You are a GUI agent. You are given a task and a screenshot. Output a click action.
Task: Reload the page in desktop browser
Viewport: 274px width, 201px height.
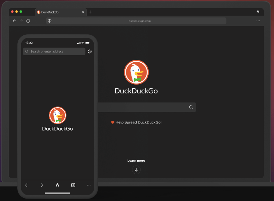28,21
